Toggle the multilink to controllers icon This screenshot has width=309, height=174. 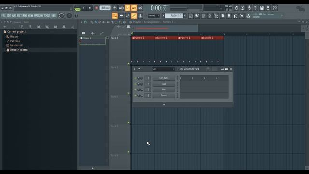point(134,15)
